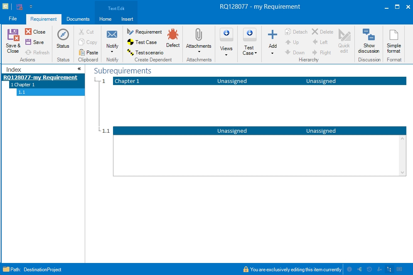Screen dimensions: 413x275
Task: Collapse the Index panel
Action: point(79,69)
